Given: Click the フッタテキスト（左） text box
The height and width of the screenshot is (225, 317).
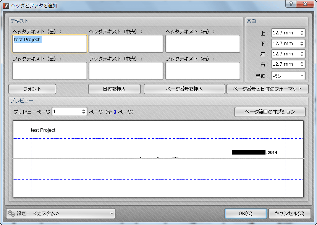Looking at the screenshot, I should 50,71.
